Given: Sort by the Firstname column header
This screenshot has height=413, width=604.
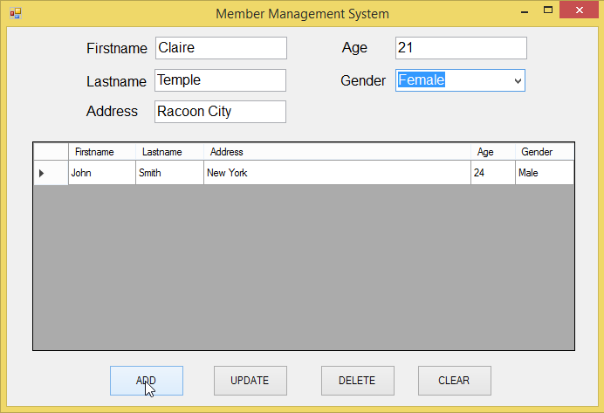Looking at the screenshot, I should (x=101, y=152).
